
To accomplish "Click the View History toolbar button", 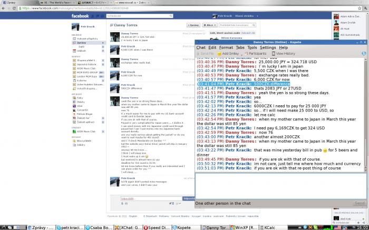I will [283, 54].
